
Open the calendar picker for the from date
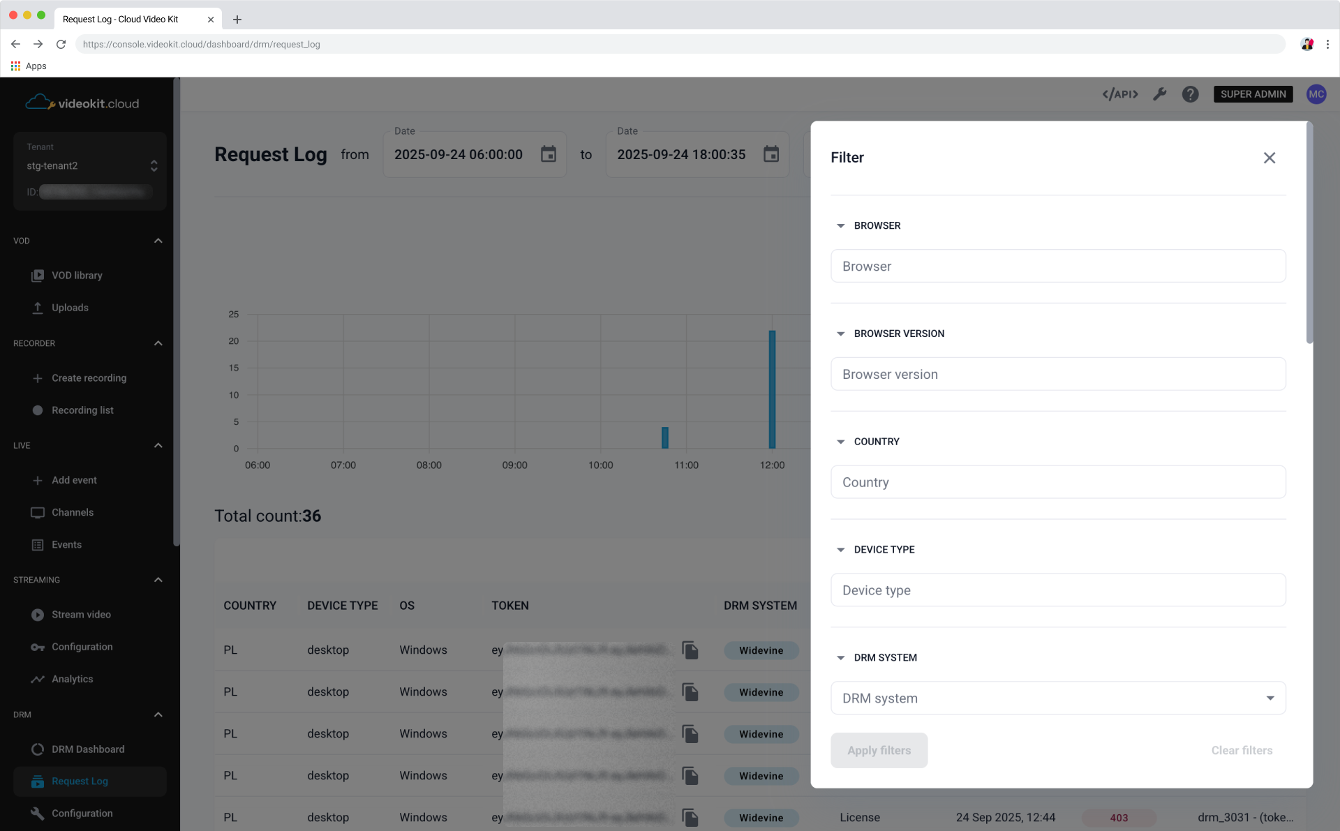click(x=549, y=154)
